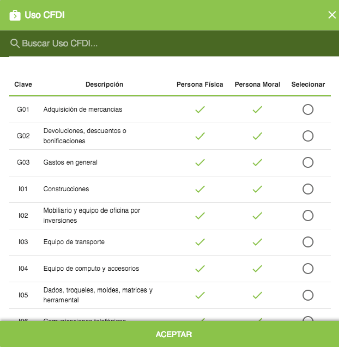Screen dimensions: 339x347
Task: Click the search magnifier icon
Action: click(x=15, y=43)
